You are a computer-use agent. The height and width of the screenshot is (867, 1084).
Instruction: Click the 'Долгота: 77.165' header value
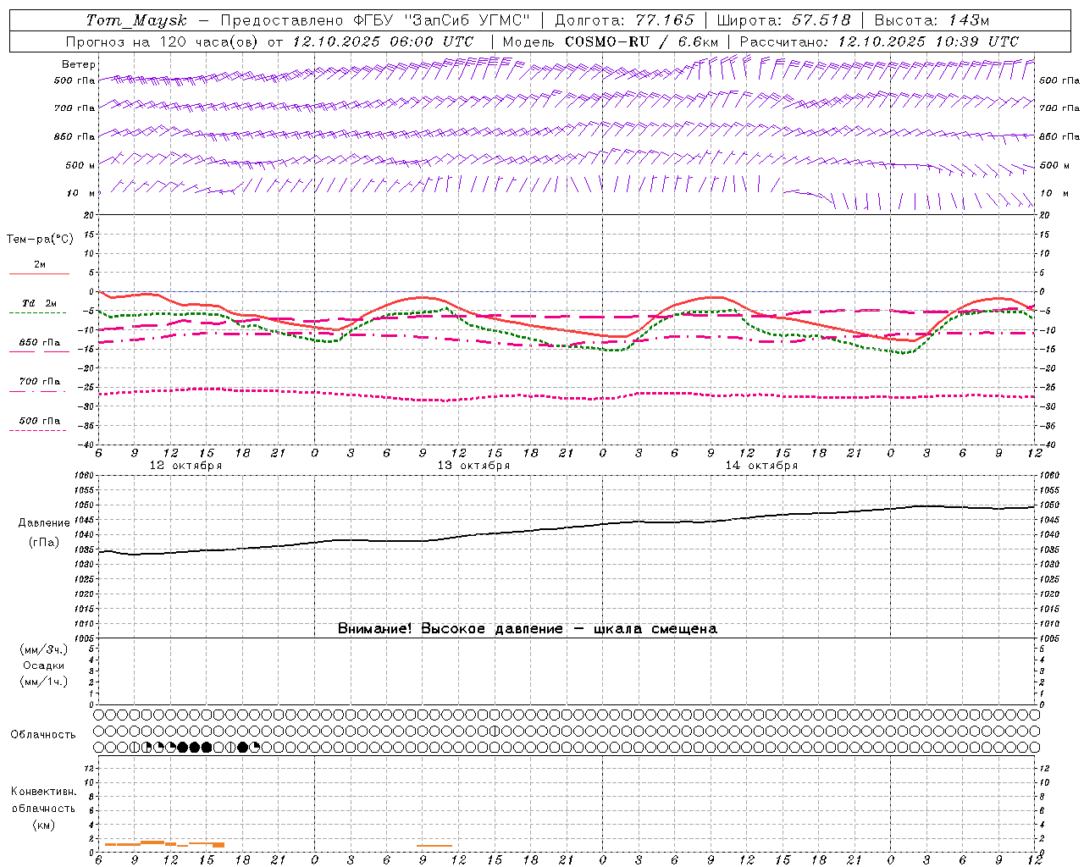point(623,20)
